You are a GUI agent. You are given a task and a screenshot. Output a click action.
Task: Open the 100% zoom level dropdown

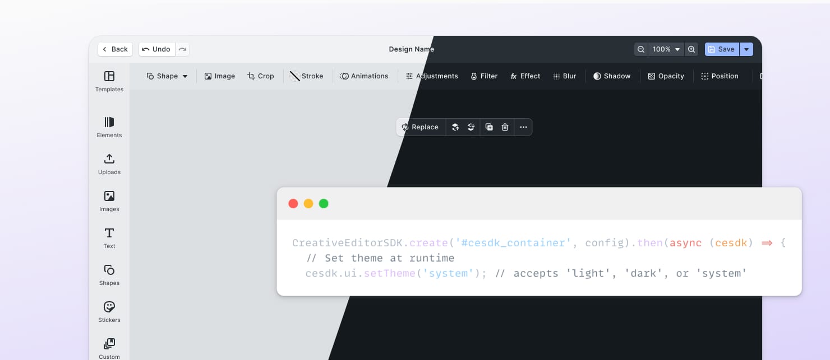click(666, 49)
